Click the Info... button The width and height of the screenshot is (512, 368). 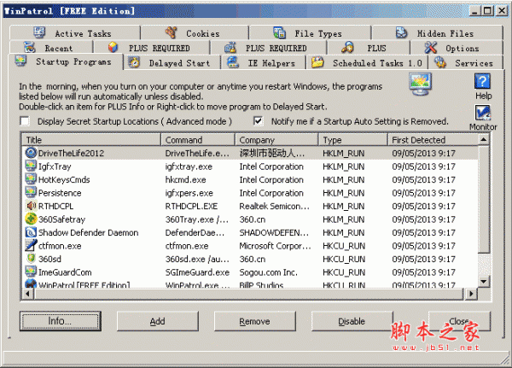60,321
